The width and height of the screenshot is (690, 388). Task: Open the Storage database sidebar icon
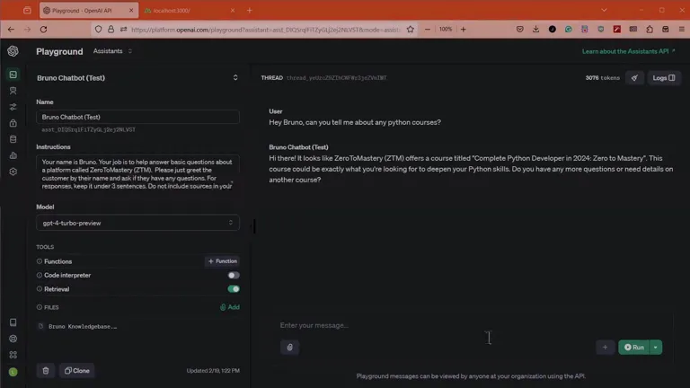tap(13, 139)
